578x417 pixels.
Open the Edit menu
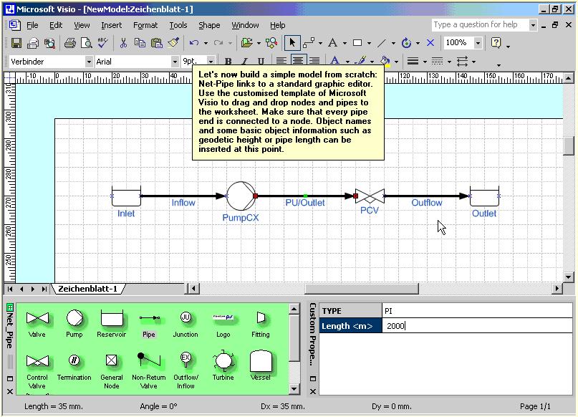(56, 25)
